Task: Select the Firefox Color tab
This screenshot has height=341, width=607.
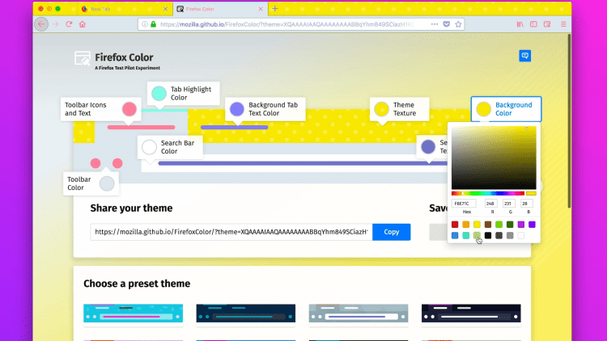Action: (x=219, y=9)
